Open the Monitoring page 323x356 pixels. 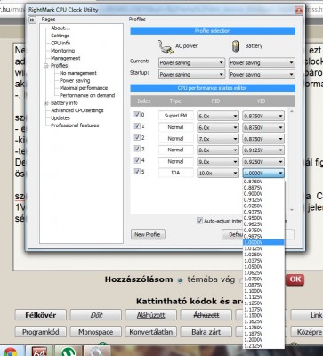pos(62,51)
